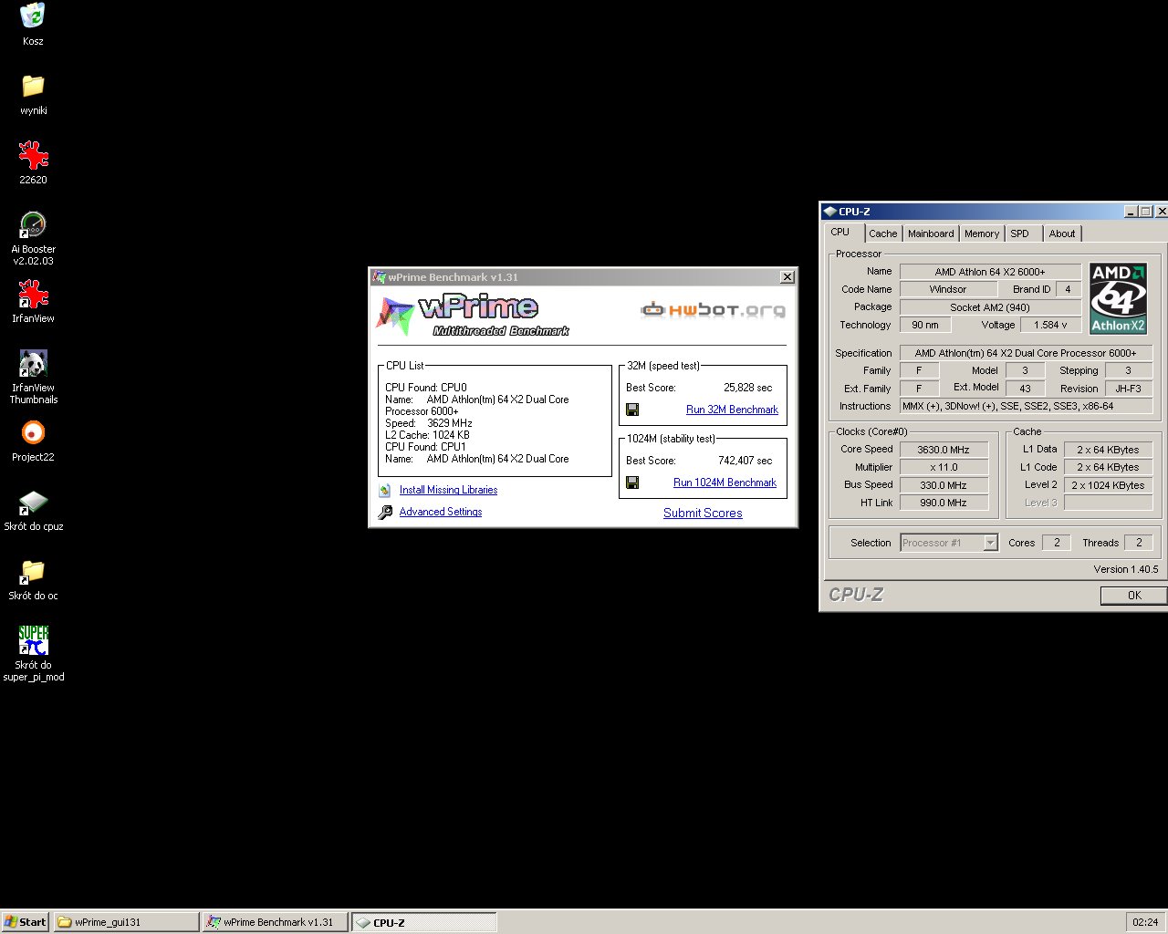Click the AMD Athlon X2 logo in CPU-Z
Viewport: 1168px width, 934px height.
pos(1118,298)
